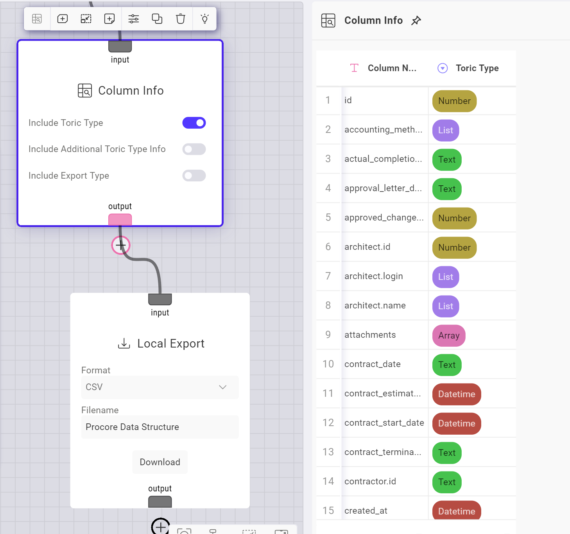Click the duplicate node icon
Image resolution: width=570 pixels, height=534 pixels.
pyautogui.click(x=157, y=19)
